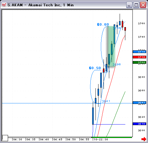
Task: Click the chart app icon in title bar
Action: 4,5
